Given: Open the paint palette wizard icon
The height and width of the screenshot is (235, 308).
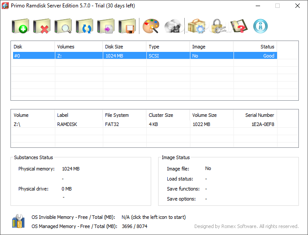Looking at the screenshot, I should pos(151,26).
